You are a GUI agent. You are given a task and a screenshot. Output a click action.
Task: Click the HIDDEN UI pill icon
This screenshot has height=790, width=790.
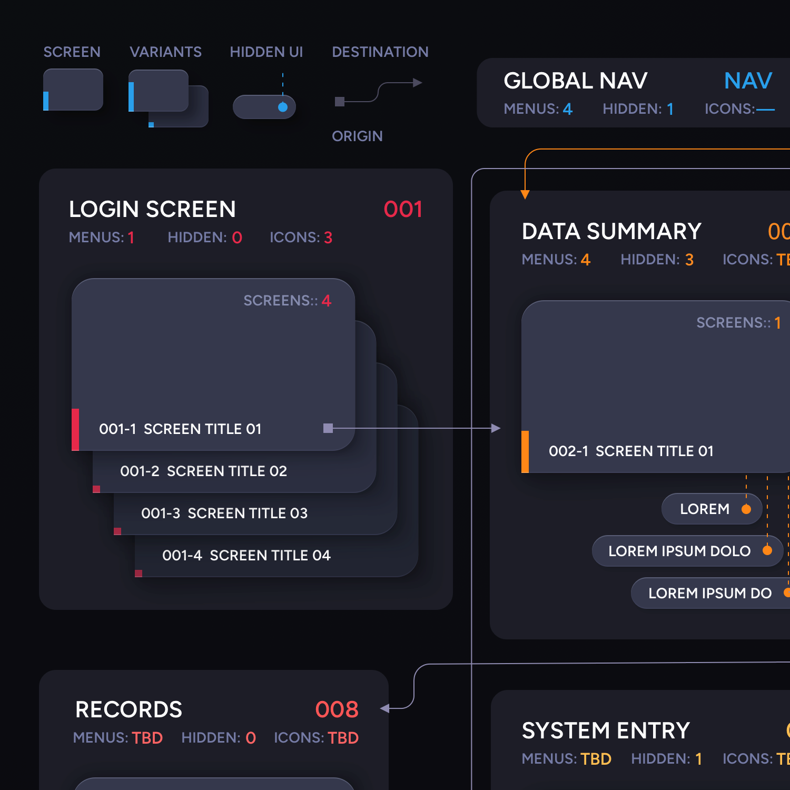pyautogui.click(x=264, y=106)
